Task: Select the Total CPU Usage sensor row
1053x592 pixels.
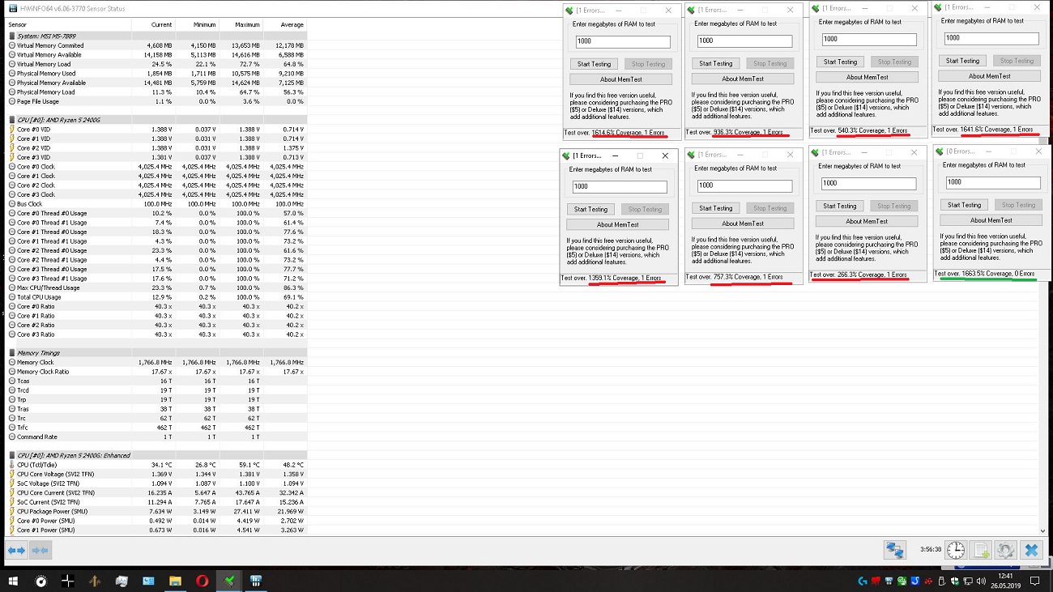Action: coord(156,297)
